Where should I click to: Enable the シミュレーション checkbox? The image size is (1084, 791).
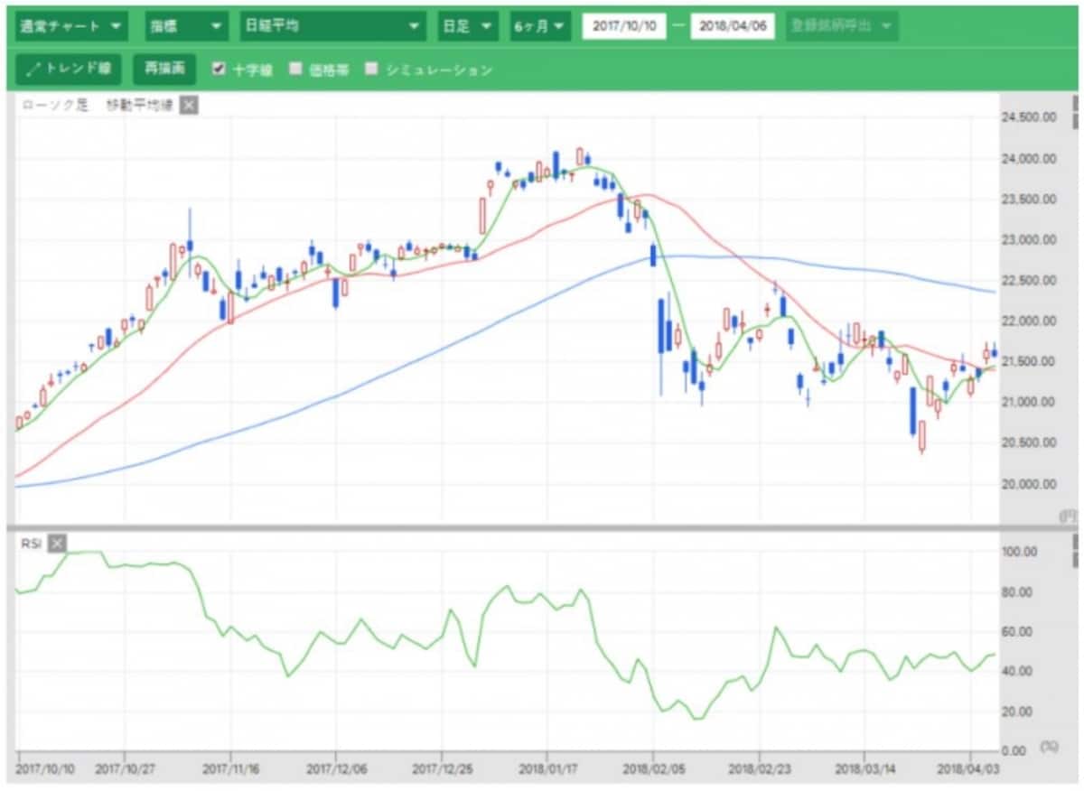pyautogui.click(x=370, y=69)
